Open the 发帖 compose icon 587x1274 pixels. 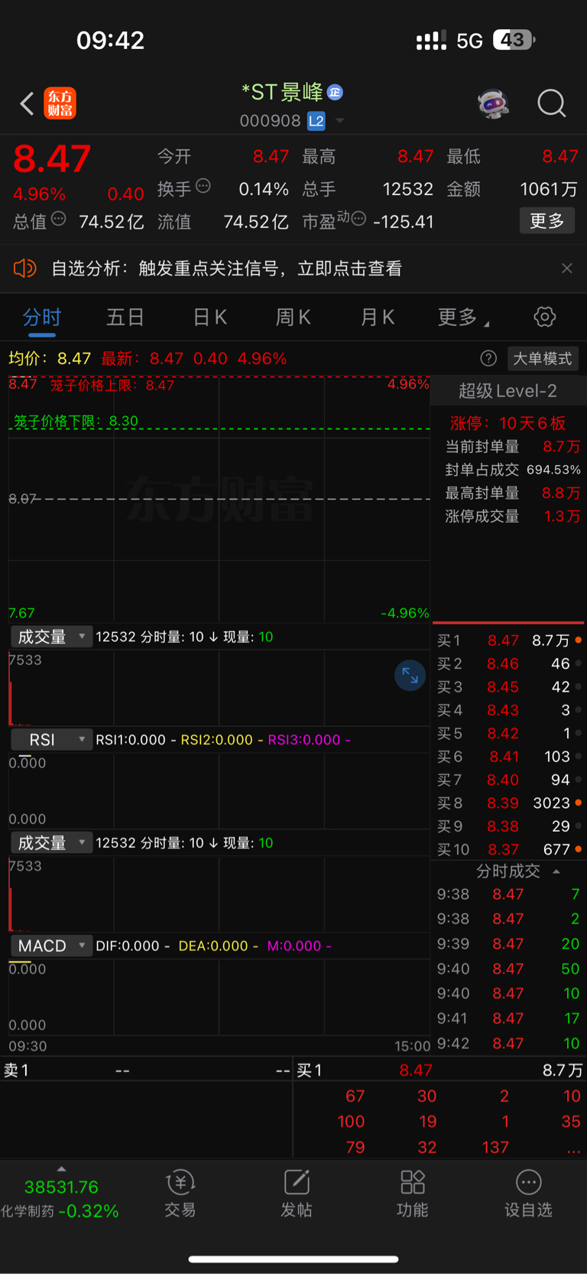297,1194
